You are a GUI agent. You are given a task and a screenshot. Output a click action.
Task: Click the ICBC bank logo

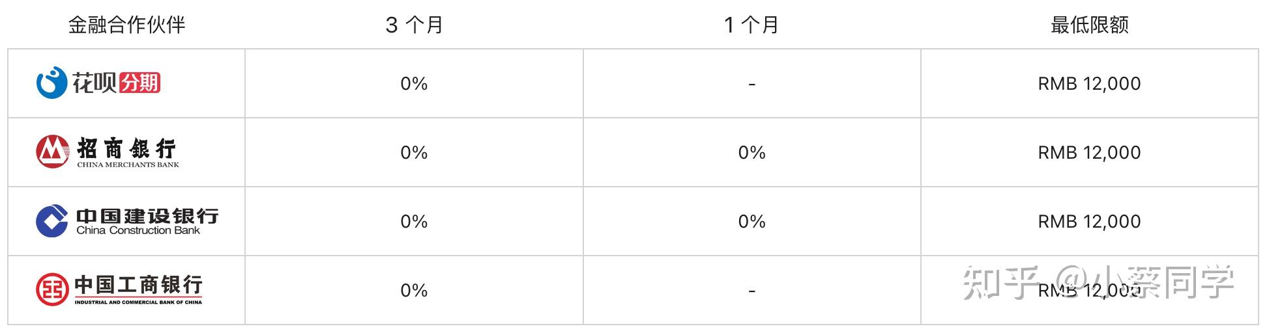tap(119, 289)
